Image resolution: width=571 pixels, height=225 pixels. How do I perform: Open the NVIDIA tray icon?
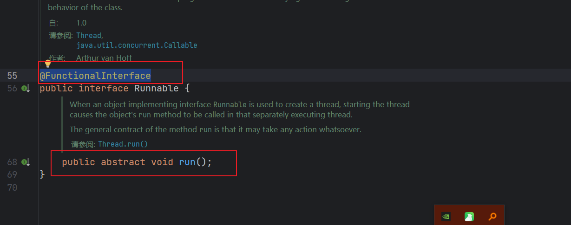446,216
